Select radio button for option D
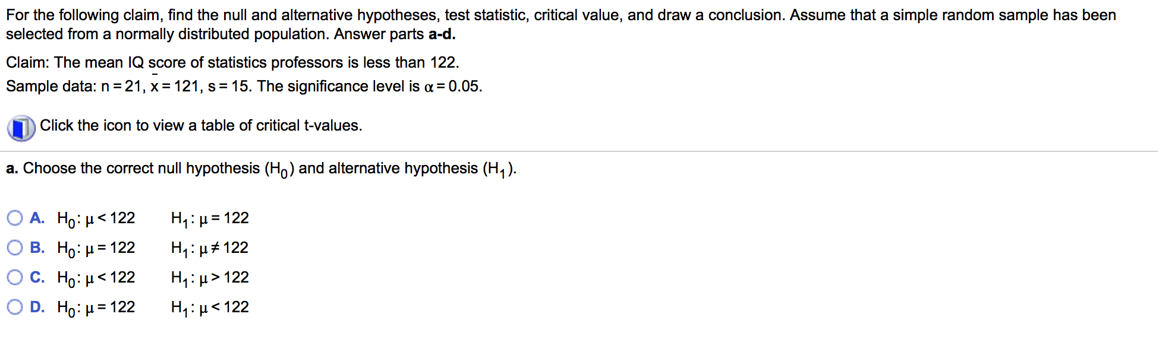This screenshot has height=355, width=1159. (x=15, y=307)
